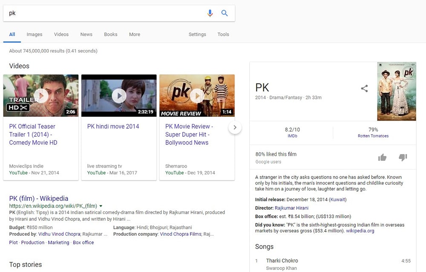426x272 pixels.
Task: Click the Movieclips Indie channel name
Action: point(26,166)
